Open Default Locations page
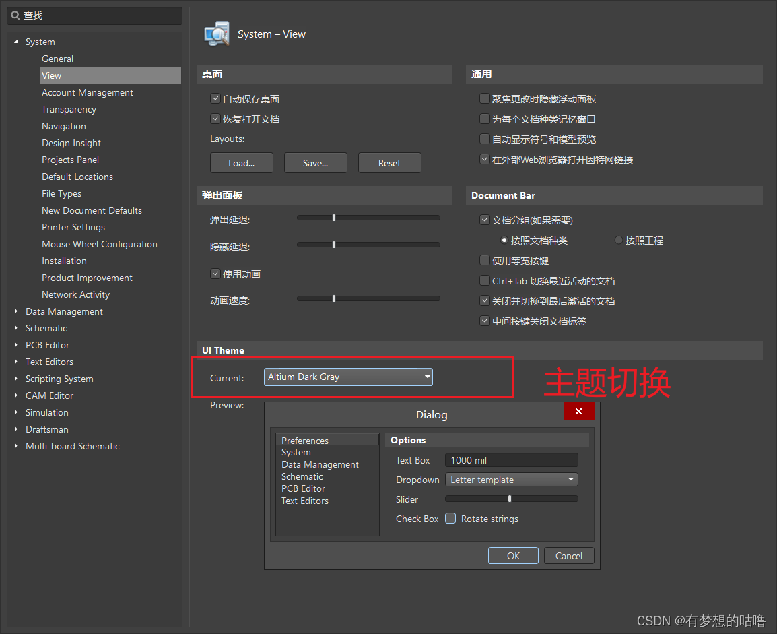The height and width of the screenshot is (634, 777). pyautogui.click(x=77, y=177)
